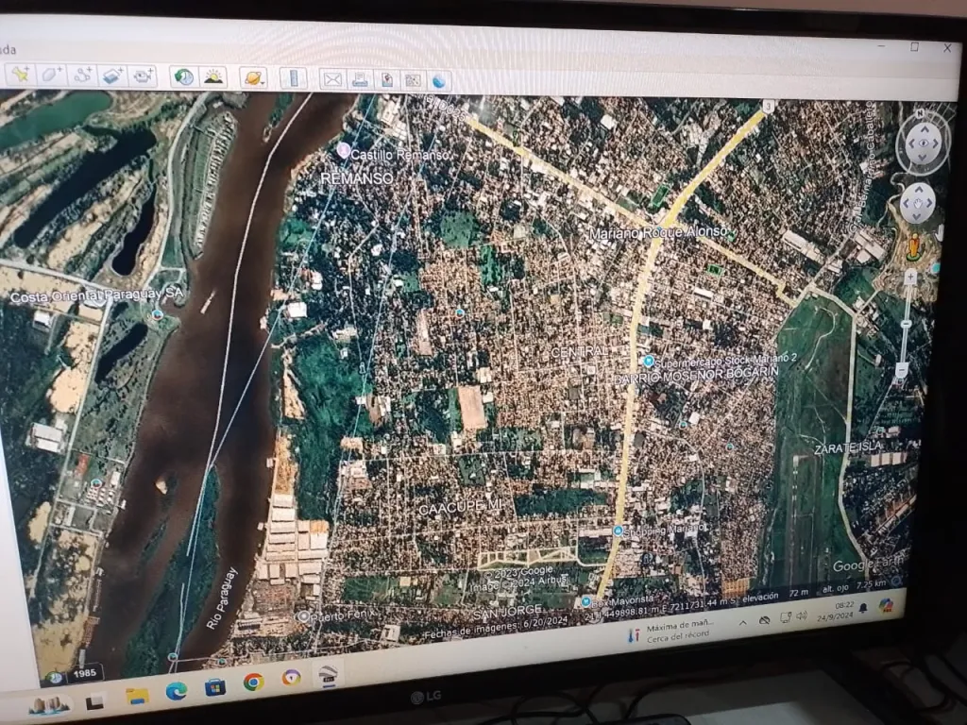
Task: Click the ZARATE ISLA label
Action: point(848,447)
